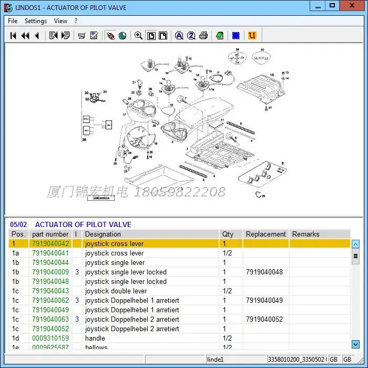Click the search '2' magnifier icon
The image size is (368, 368).
[x=191, y=36]
